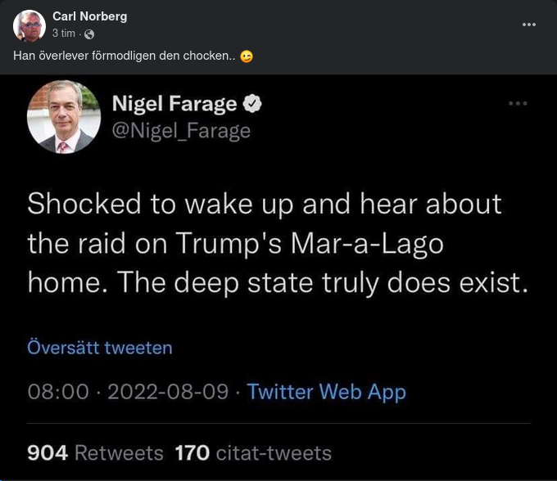Click the verified badge beside Nigel Farage
Screen dimensions: 557x481
pyautogui.click(x=253, y=104)
